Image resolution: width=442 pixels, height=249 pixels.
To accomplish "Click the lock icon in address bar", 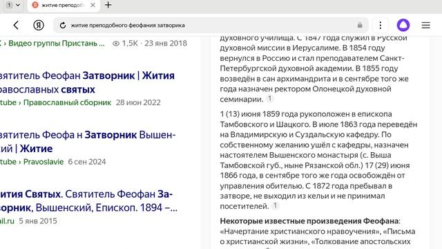I will (x=360, y=25).
